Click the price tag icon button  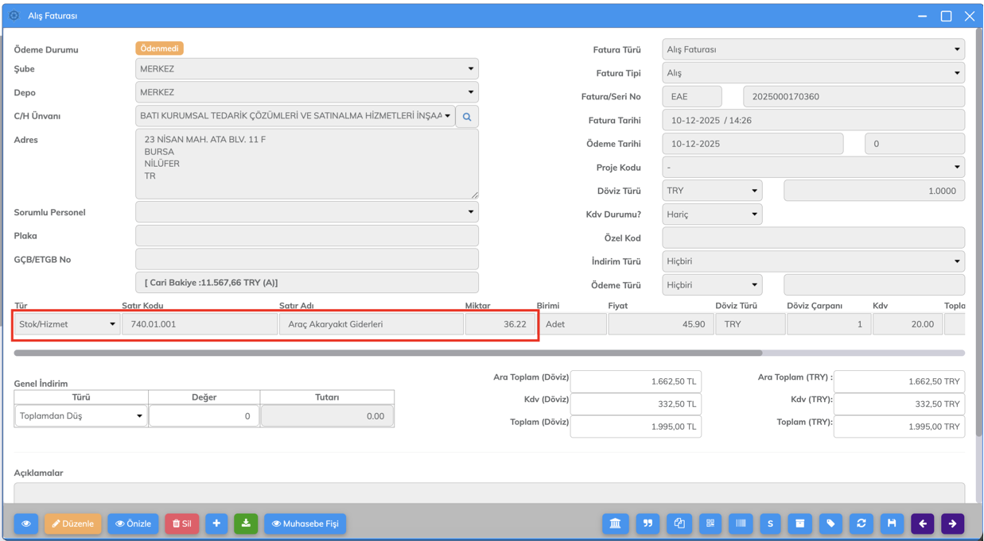(x=830, y=524)
